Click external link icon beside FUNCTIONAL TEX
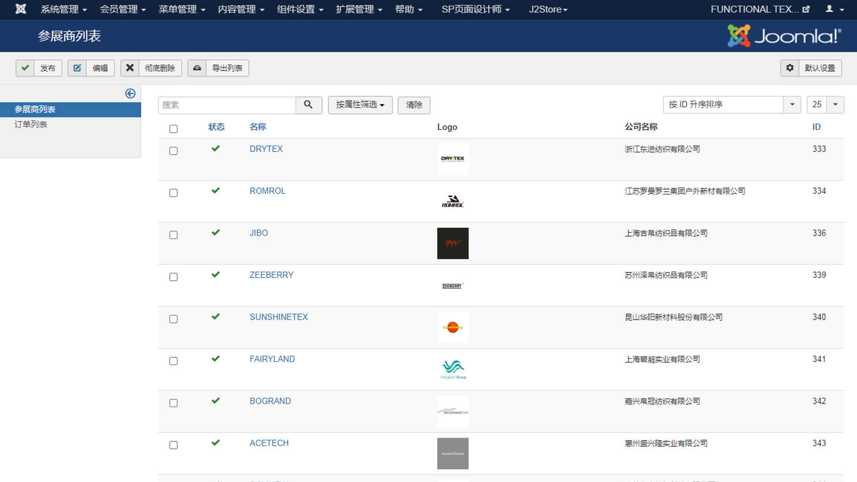This screenshot has width=857, height=482. point(806,9)
